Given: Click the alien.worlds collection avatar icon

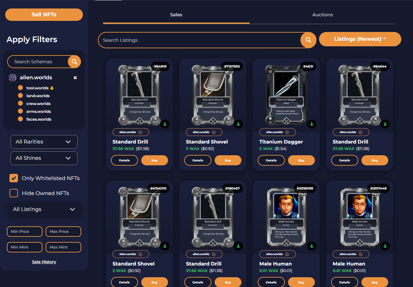Looking at the screenshot, I should tap(13, 78).
